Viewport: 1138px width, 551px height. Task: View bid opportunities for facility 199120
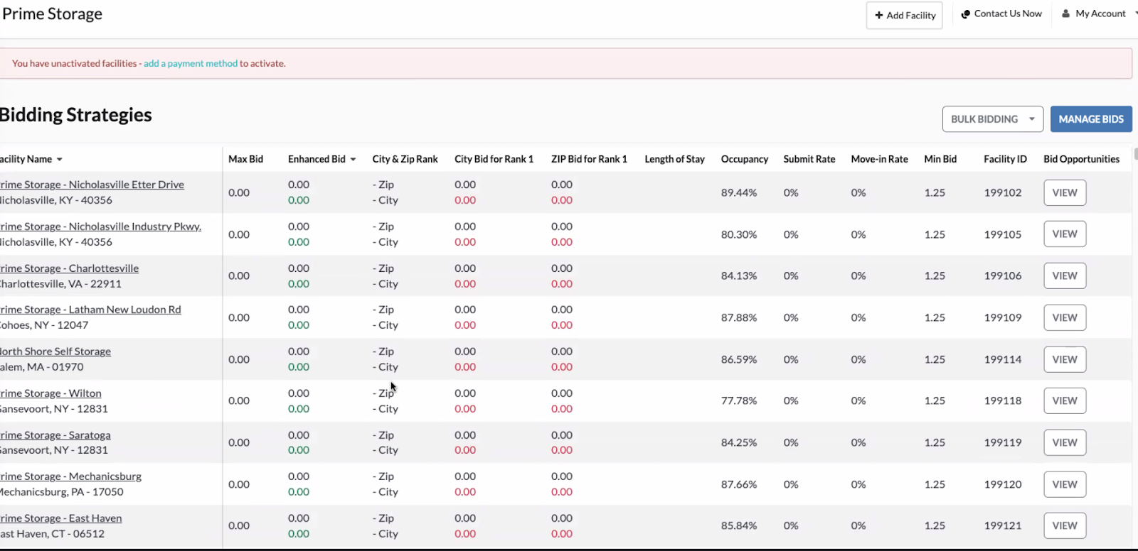pyautogui.click(x=1065, y=484)
